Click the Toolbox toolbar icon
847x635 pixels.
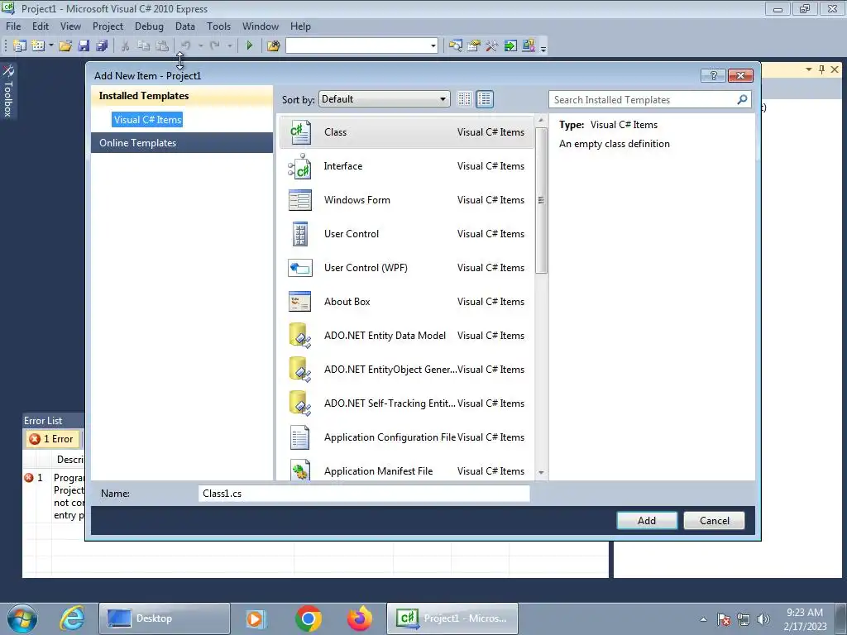tap(491, 46)
